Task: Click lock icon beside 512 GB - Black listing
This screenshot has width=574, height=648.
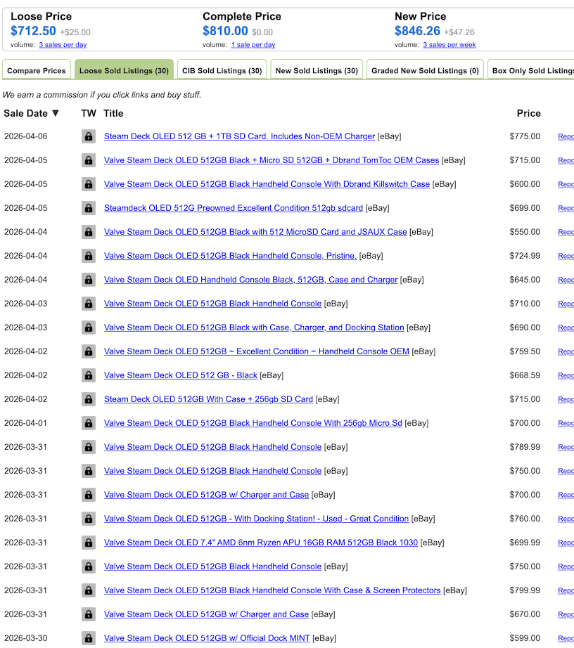Action: pos(89,375)
